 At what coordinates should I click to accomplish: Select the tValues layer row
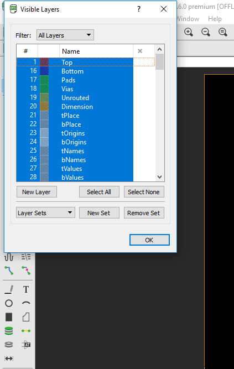point(86,169)
